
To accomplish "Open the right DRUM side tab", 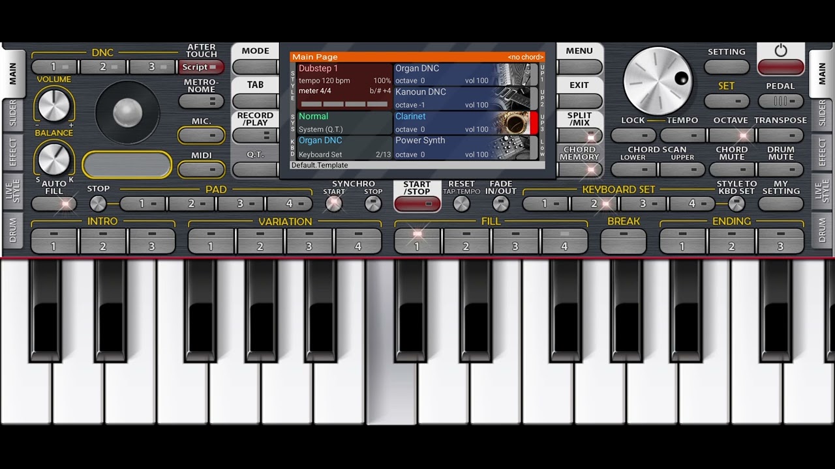I will coord(822,229).
